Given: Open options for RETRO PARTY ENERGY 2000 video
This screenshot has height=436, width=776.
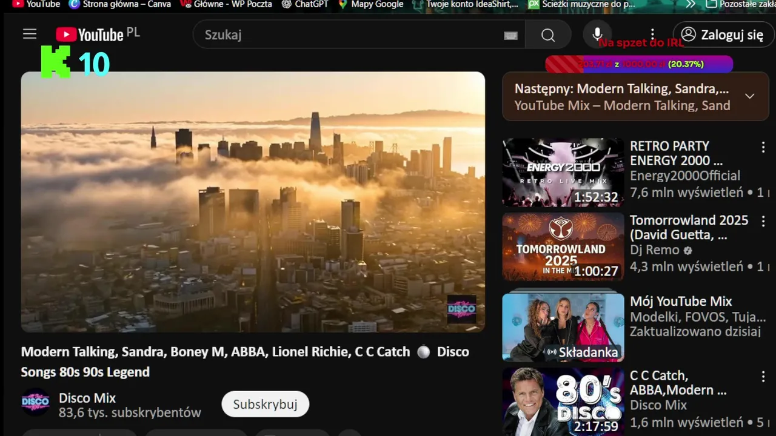Looking at the screenshot, I should point(763,147).
